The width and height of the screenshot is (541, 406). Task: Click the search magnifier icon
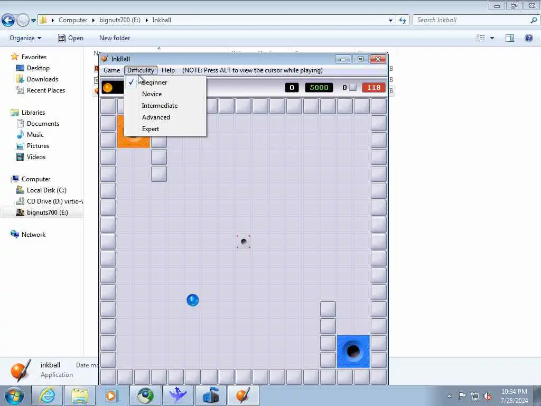coord(534,20)
